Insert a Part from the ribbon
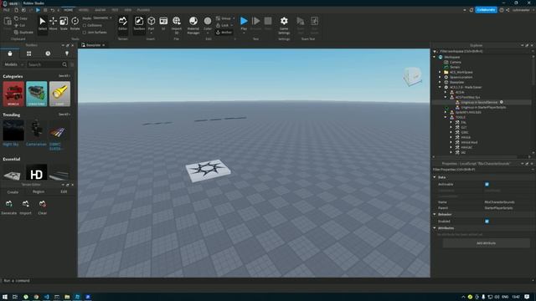The image size is (536, 301). click(x=151, y=24)
